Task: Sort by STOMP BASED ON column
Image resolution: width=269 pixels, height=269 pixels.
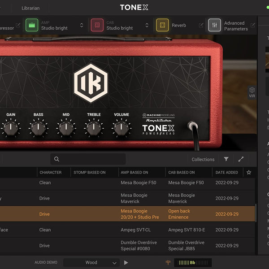Action: pos(90,173)
